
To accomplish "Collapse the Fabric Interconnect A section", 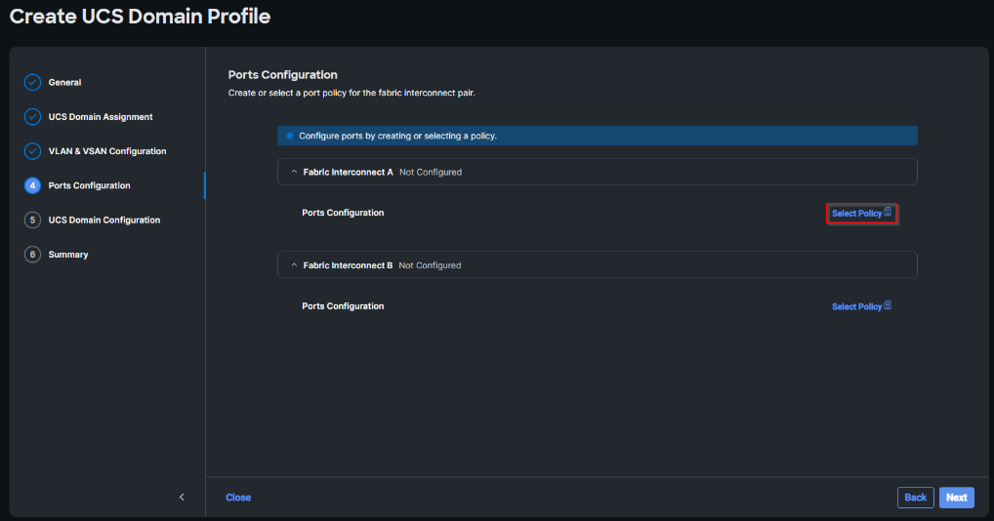I will point(293,172).
